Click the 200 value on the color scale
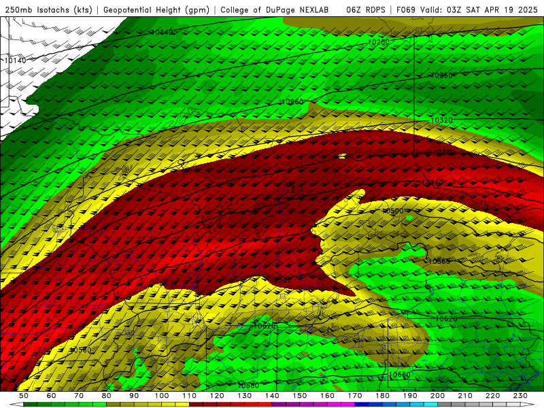Viewport: 544px width, 408px height. click(437, 396)
